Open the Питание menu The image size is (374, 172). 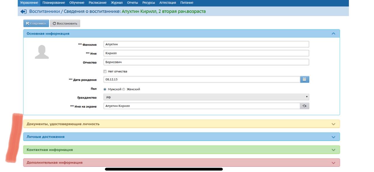(x=187, y=3)
